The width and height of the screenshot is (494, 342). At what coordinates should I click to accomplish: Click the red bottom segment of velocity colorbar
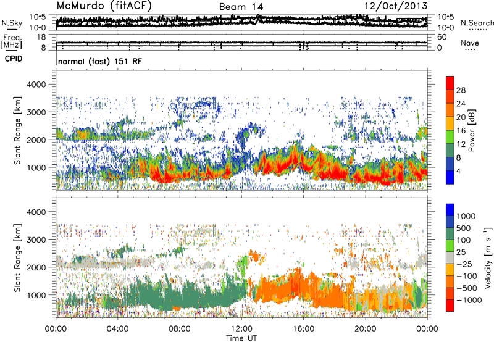(450, 306)
